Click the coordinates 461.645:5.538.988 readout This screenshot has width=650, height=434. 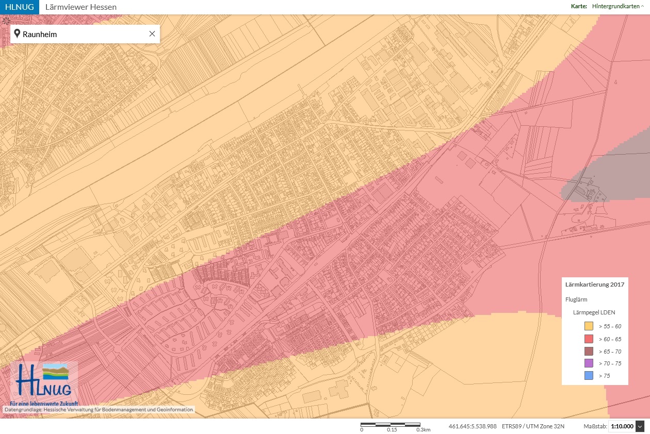click(x=473, y=427)
